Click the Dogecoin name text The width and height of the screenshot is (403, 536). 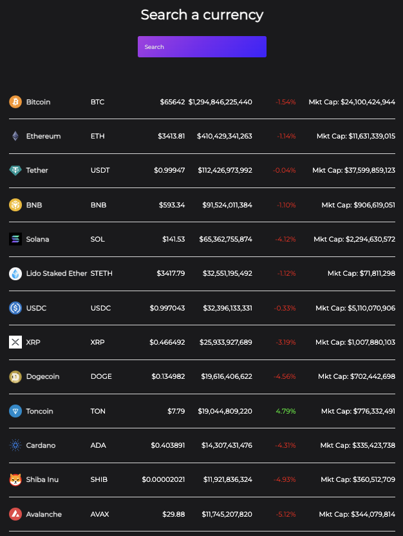pos(42,376)
